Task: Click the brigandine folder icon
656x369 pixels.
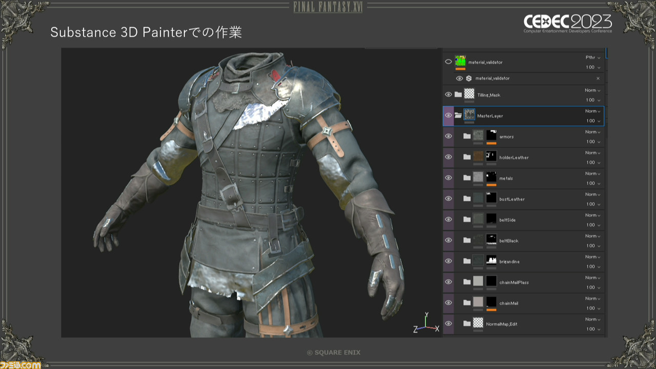Action: (467, 261)
